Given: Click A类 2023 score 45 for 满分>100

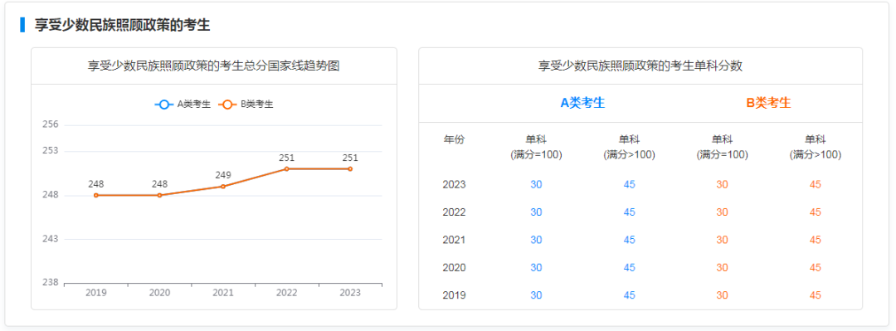Looking at the screenshot, I should (629, 185).
